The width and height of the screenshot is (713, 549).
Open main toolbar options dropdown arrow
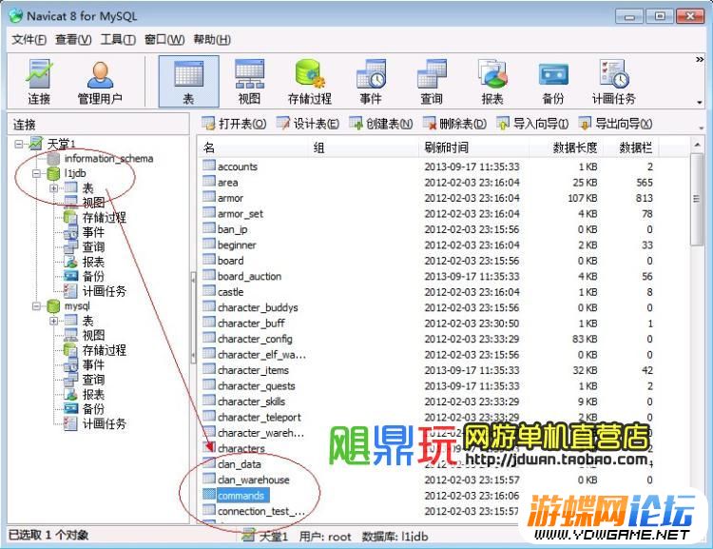coord(700,103)
